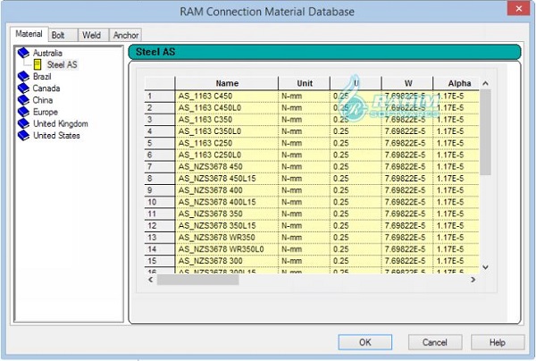The image size is (536, 361).
Task: Click the Cancel button
Action: point(434,341)
